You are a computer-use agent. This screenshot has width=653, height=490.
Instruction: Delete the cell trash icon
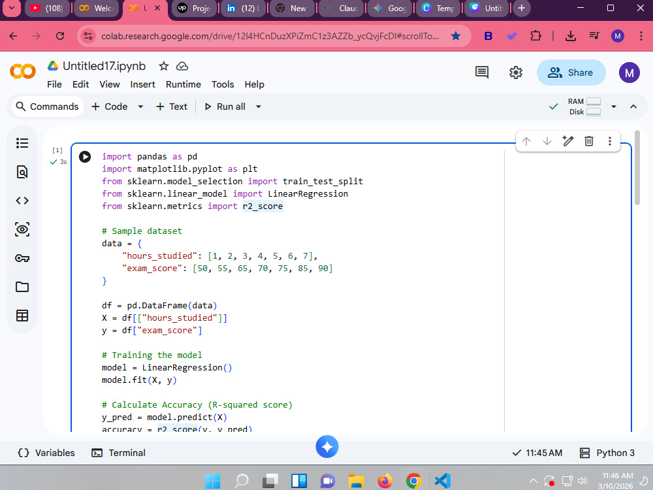588,141
